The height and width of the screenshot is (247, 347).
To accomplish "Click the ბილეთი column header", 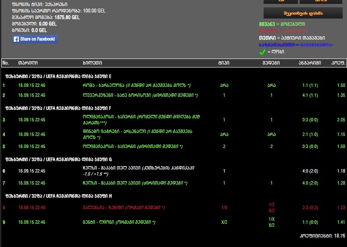I will 92,63.
